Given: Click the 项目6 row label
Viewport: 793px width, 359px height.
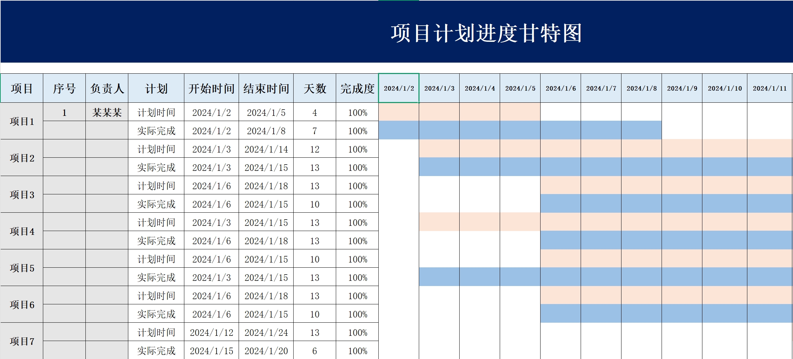Looking at the screenshot, I should pos(22,304).
